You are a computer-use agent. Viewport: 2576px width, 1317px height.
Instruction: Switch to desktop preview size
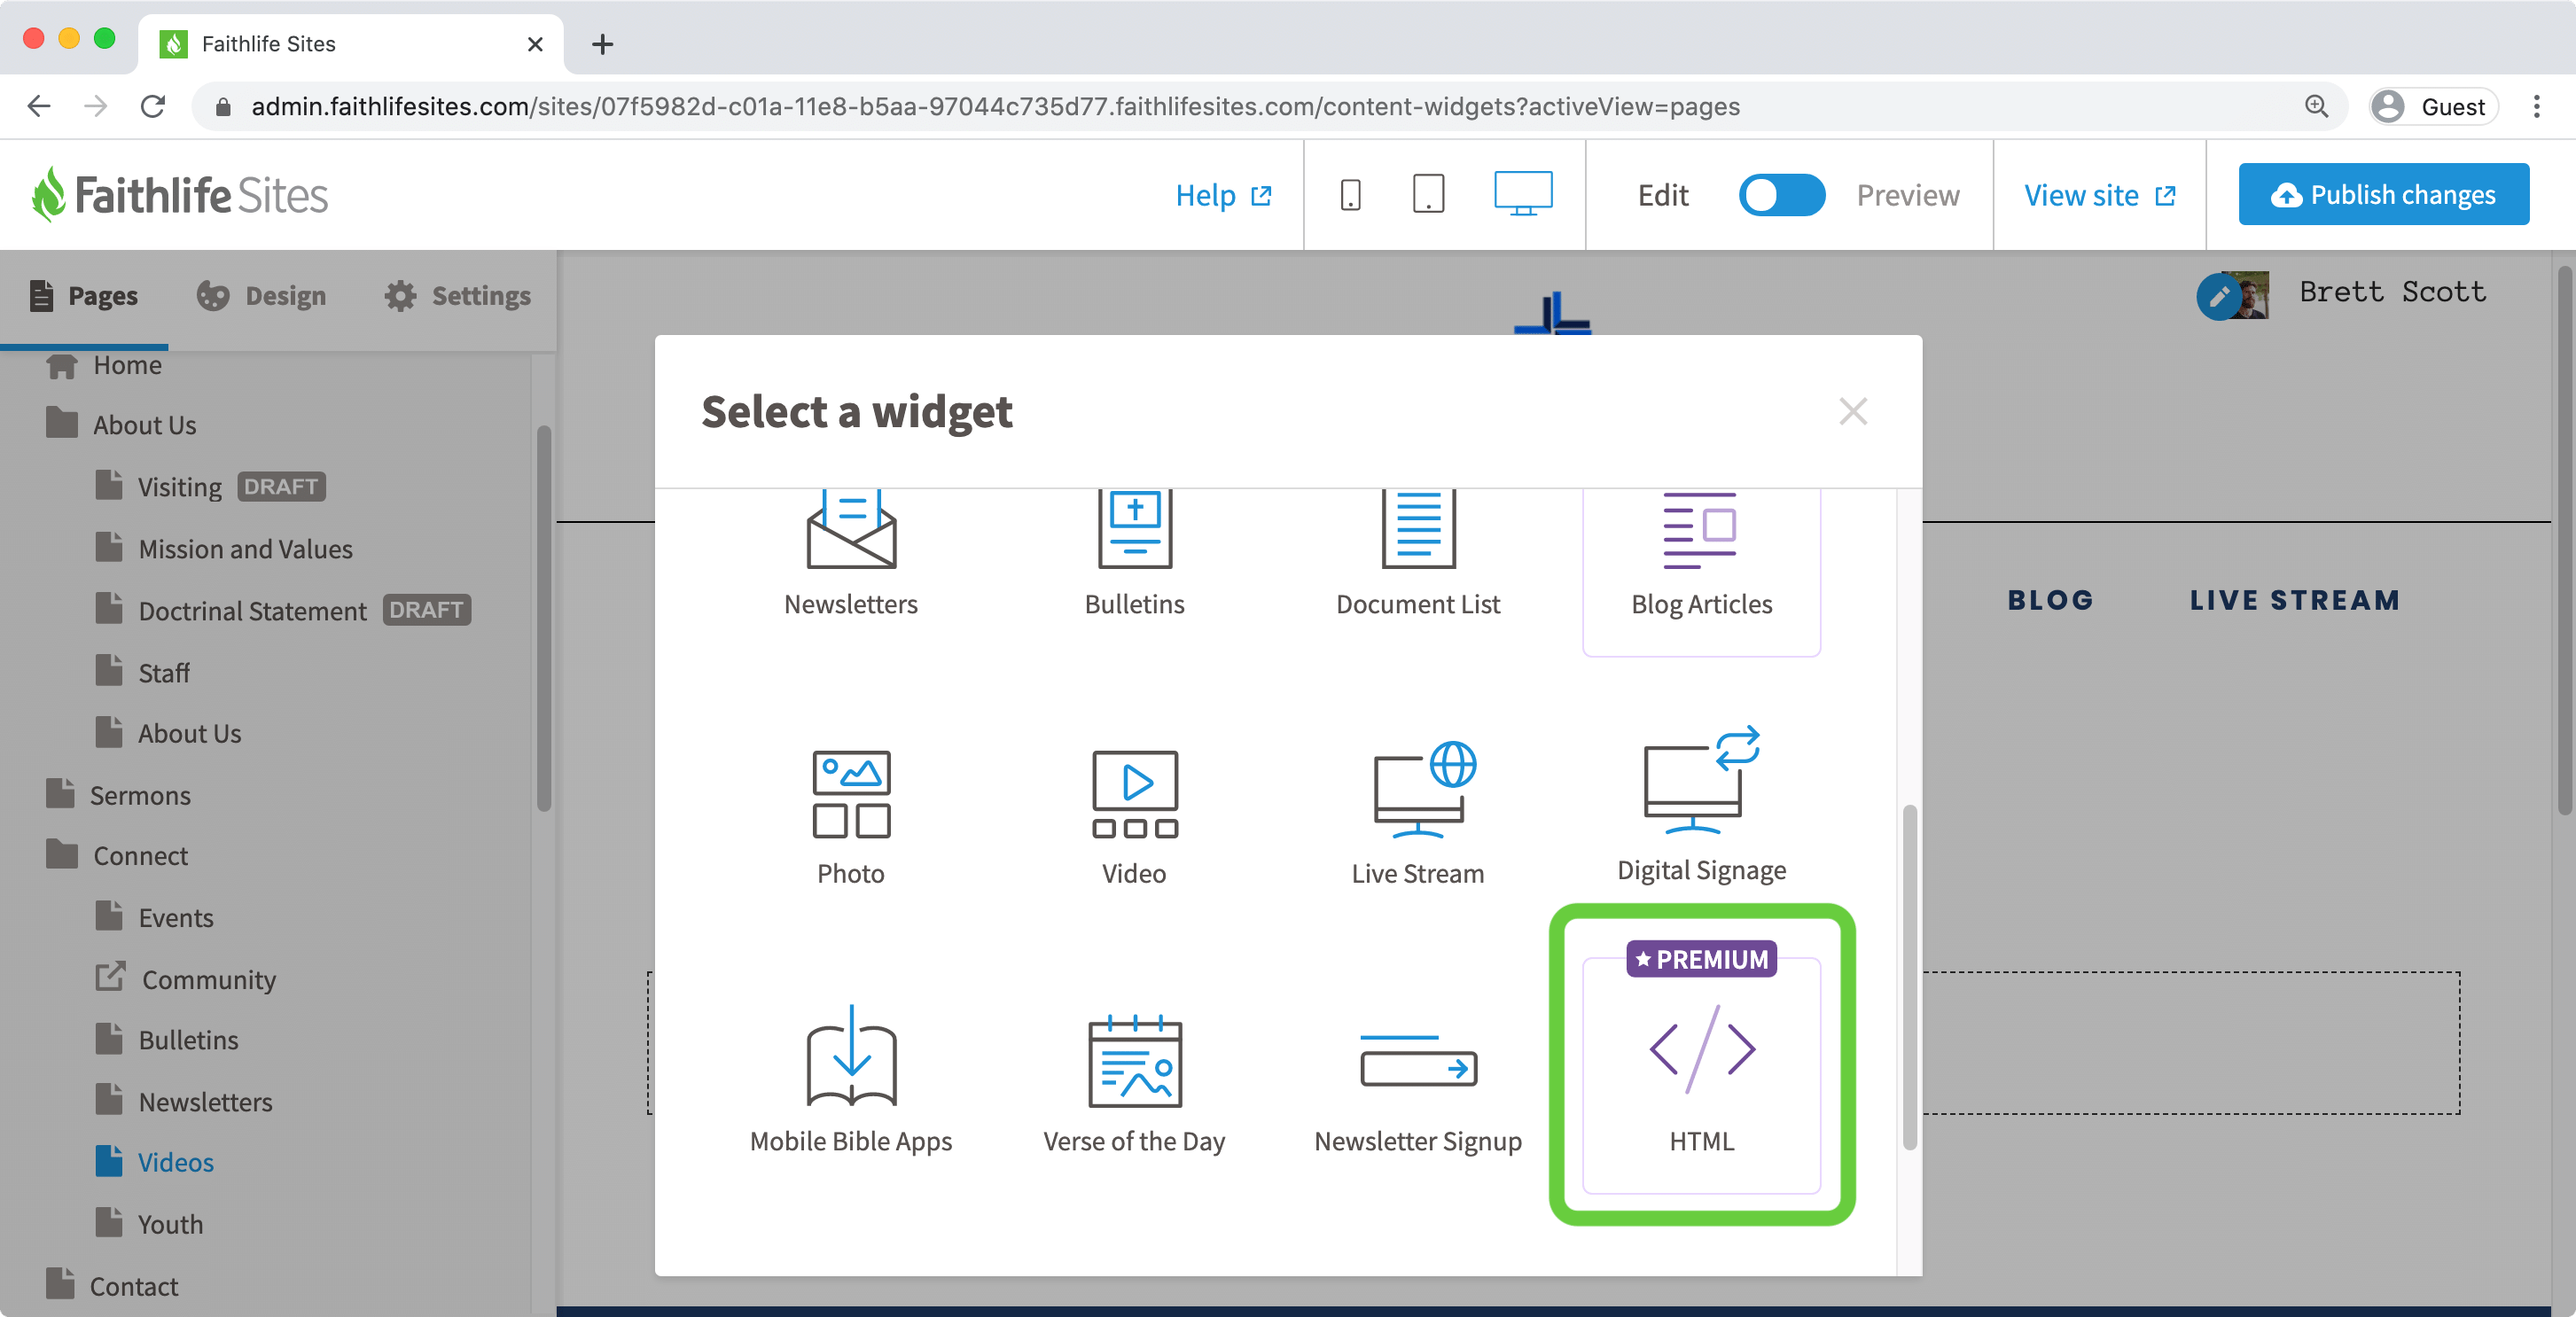[1523, 194]
